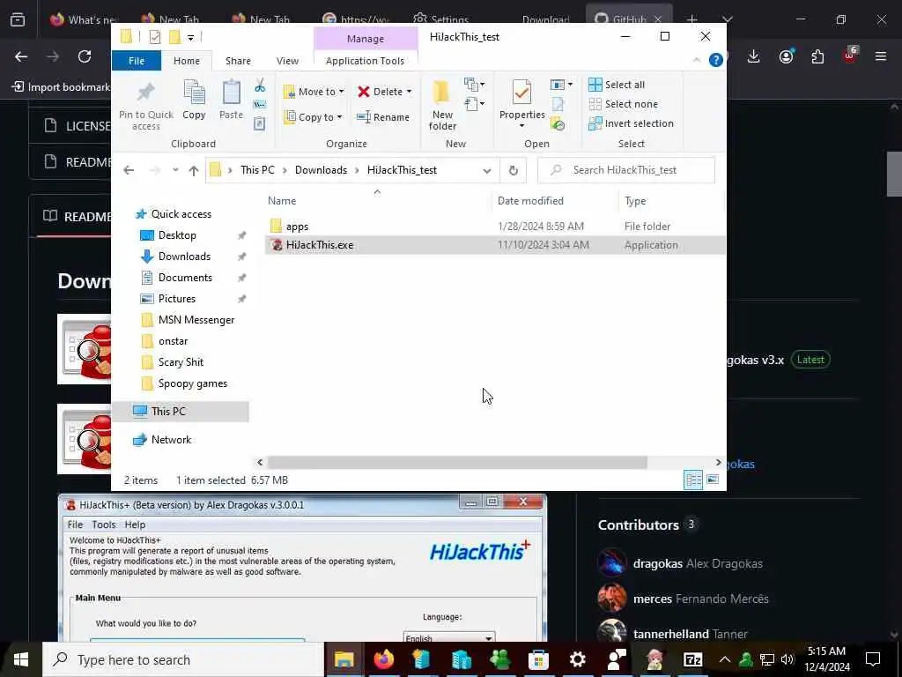Open the Firefox hamburger menu
The width and height of the screenshot is (902, 677).
(881, 56)
